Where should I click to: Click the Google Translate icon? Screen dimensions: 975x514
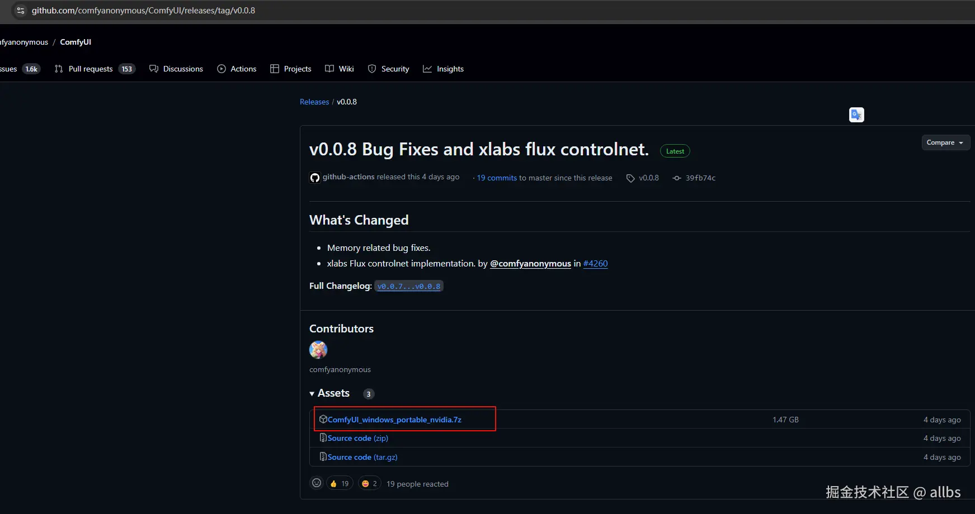856,115
